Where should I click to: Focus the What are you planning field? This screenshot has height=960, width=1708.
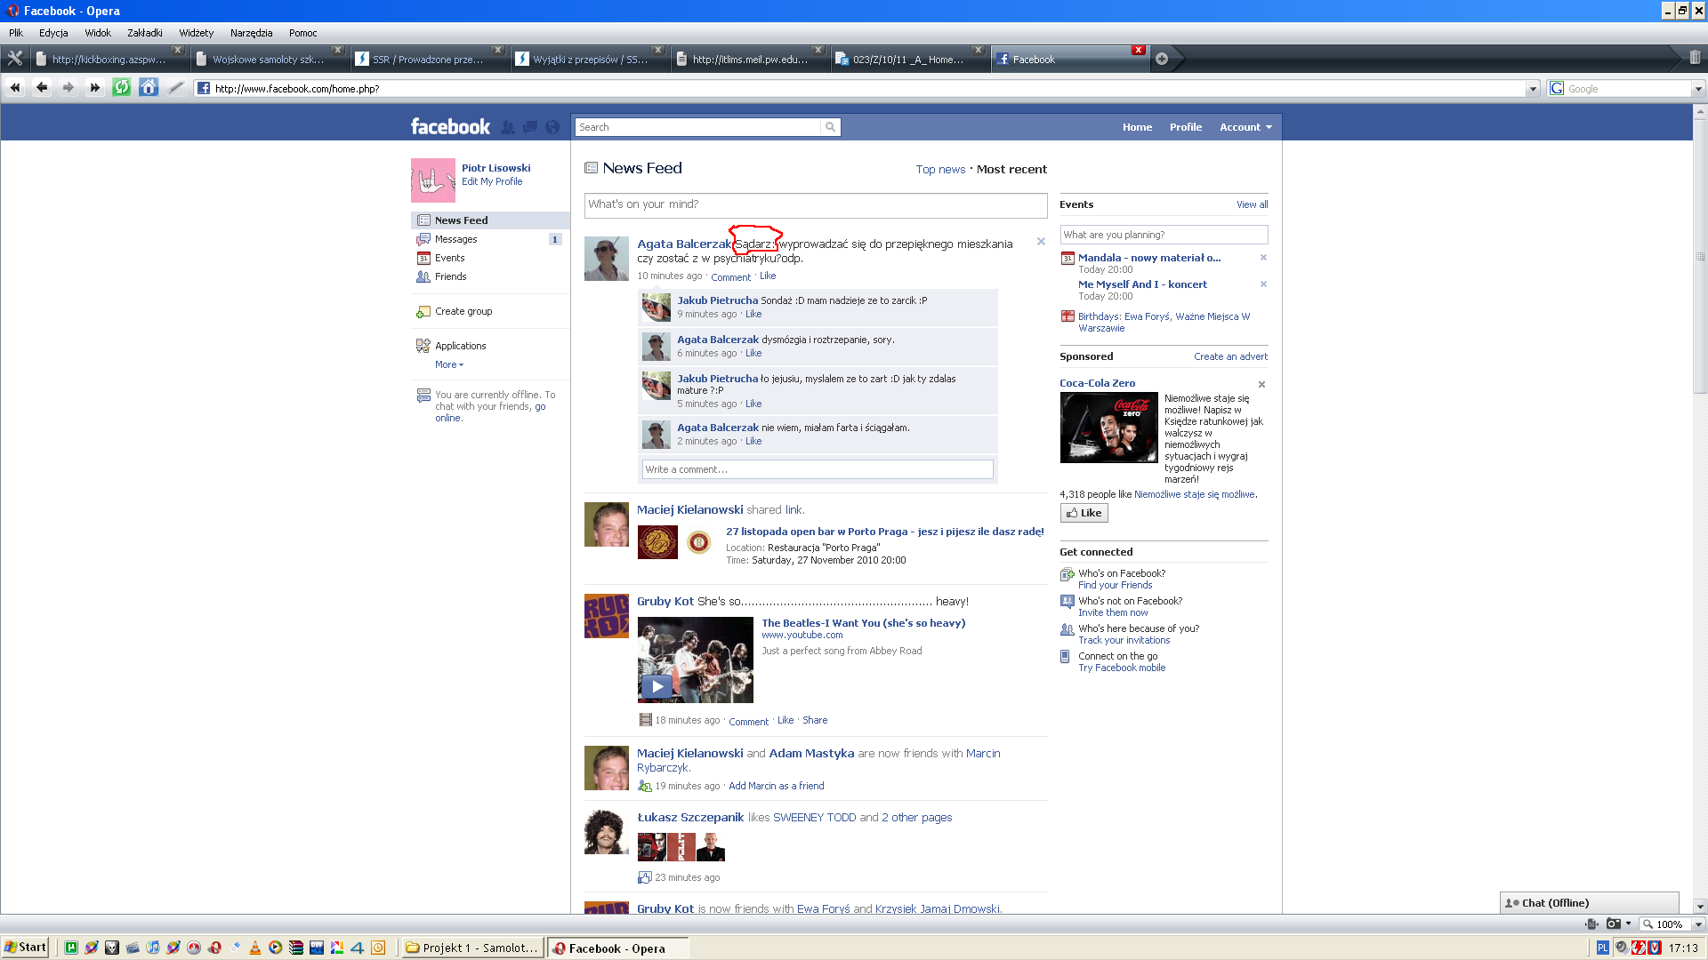point(1164,235)
